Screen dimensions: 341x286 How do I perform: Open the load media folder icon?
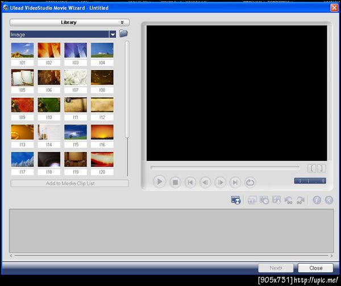pyautogui.click(x=123, y=34)
